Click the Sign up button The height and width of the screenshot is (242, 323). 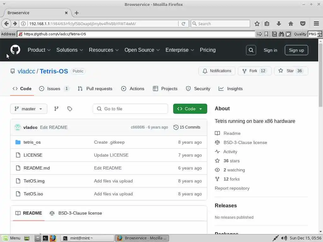[x=296, y=50]
